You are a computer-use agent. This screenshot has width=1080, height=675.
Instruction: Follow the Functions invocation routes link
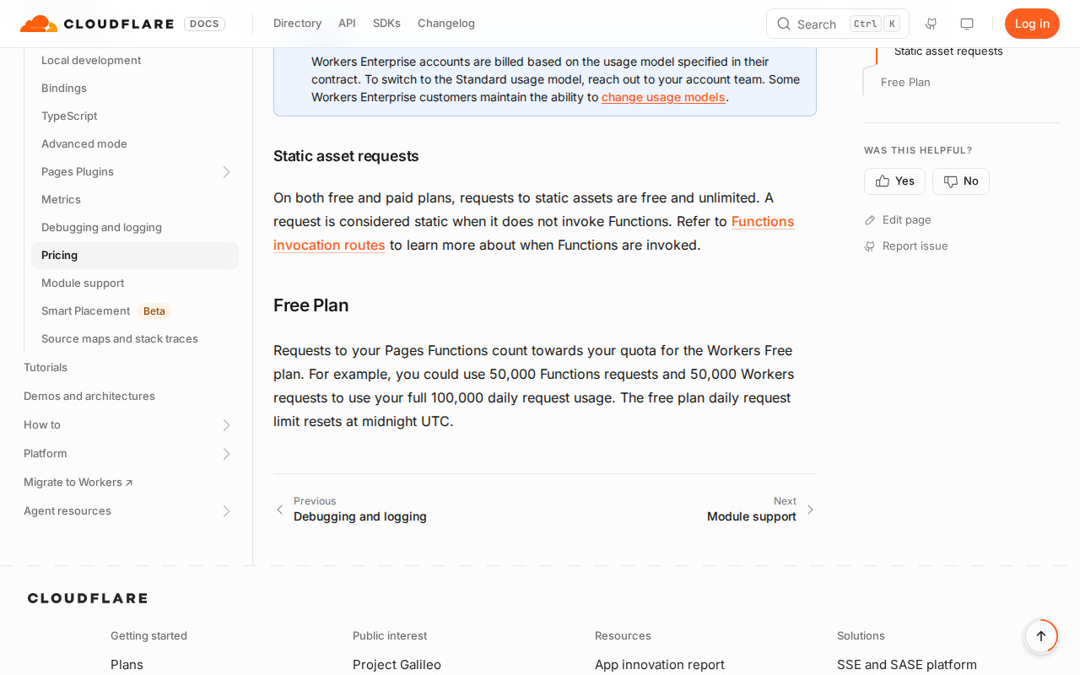[533, 233]
